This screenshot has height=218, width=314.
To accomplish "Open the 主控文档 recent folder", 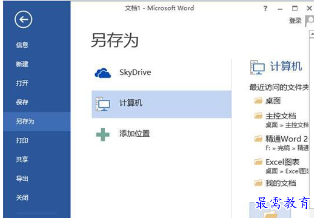I will (x=280, y=116).
